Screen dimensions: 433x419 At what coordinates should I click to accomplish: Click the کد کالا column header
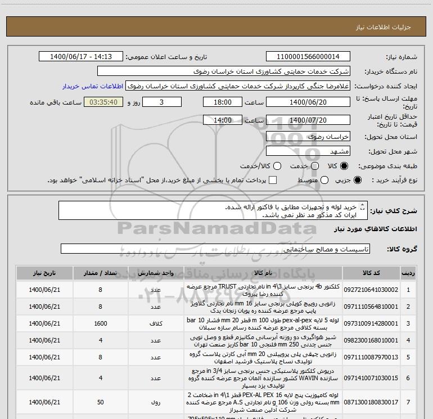tap(371, 273)
